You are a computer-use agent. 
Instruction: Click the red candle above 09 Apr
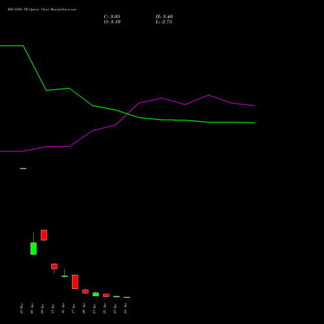coord(44,235)
